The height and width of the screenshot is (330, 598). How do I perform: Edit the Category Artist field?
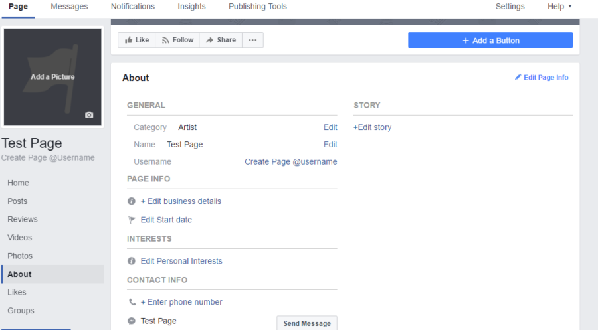[330, 127]
